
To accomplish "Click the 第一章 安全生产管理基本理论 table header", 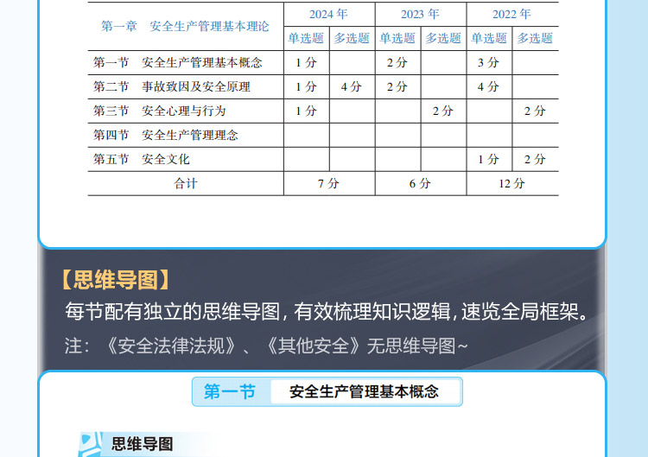I will [185, 26].
